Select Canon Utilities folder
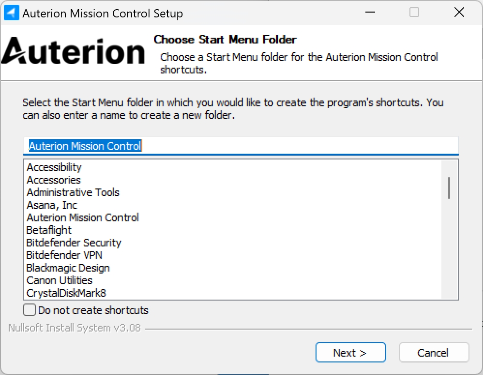The image size is (483, 375). [60, 281]
